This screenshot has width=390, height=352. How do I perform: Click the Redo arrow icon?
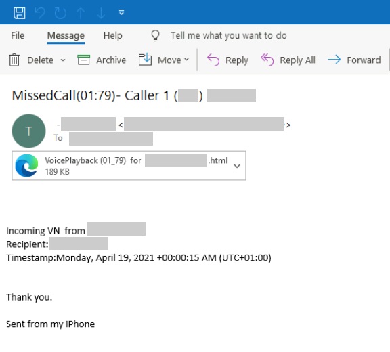[x=60, y=13]
